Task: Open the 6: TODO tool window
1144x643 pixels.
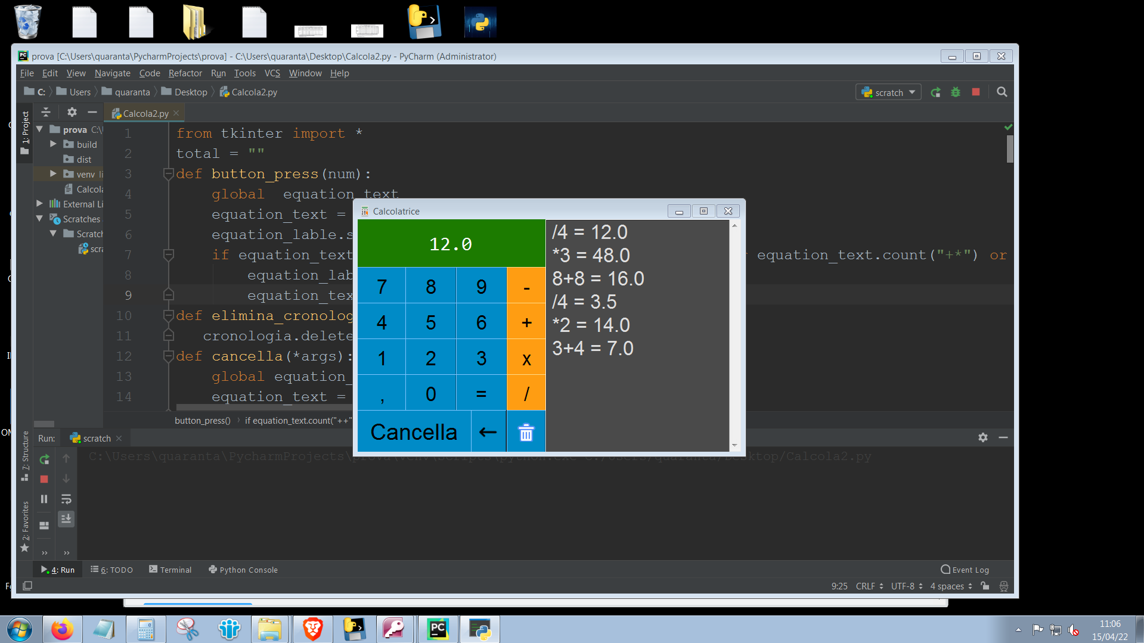Action: 112,570
